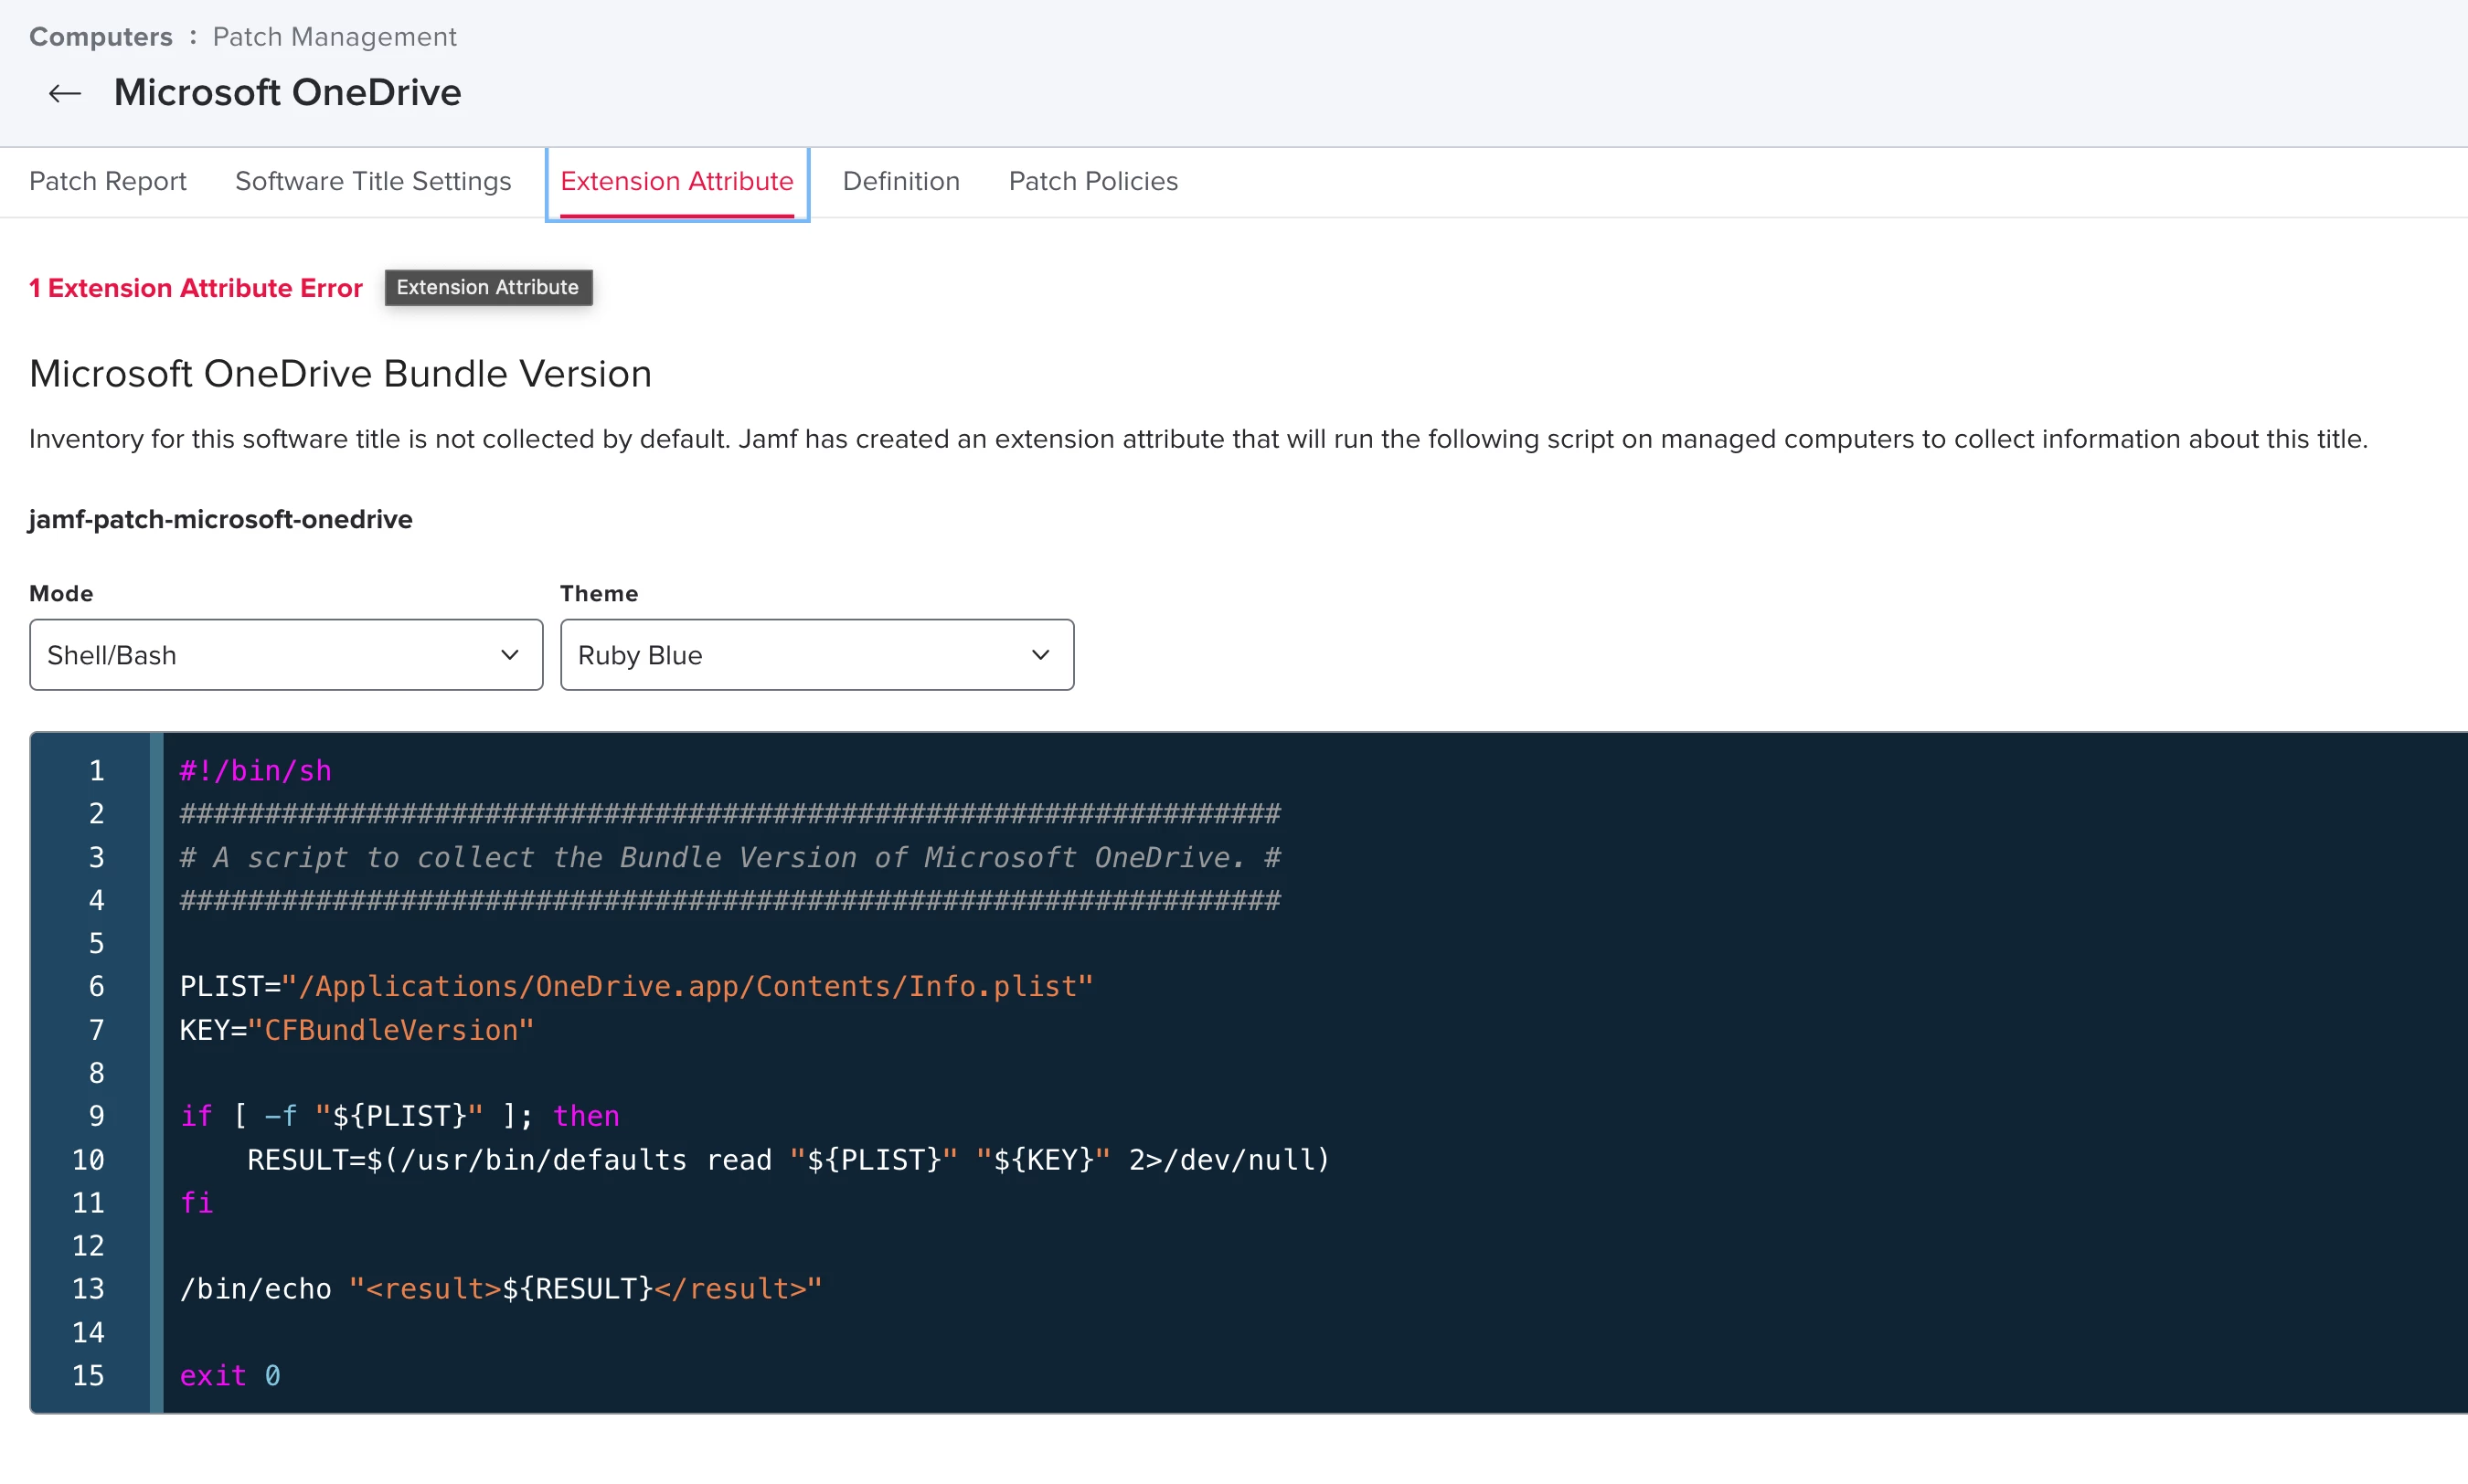This screenshot has width=2468, height=1484.
Task: Click the exit 0 line
Action: (x=230, y=1376)
